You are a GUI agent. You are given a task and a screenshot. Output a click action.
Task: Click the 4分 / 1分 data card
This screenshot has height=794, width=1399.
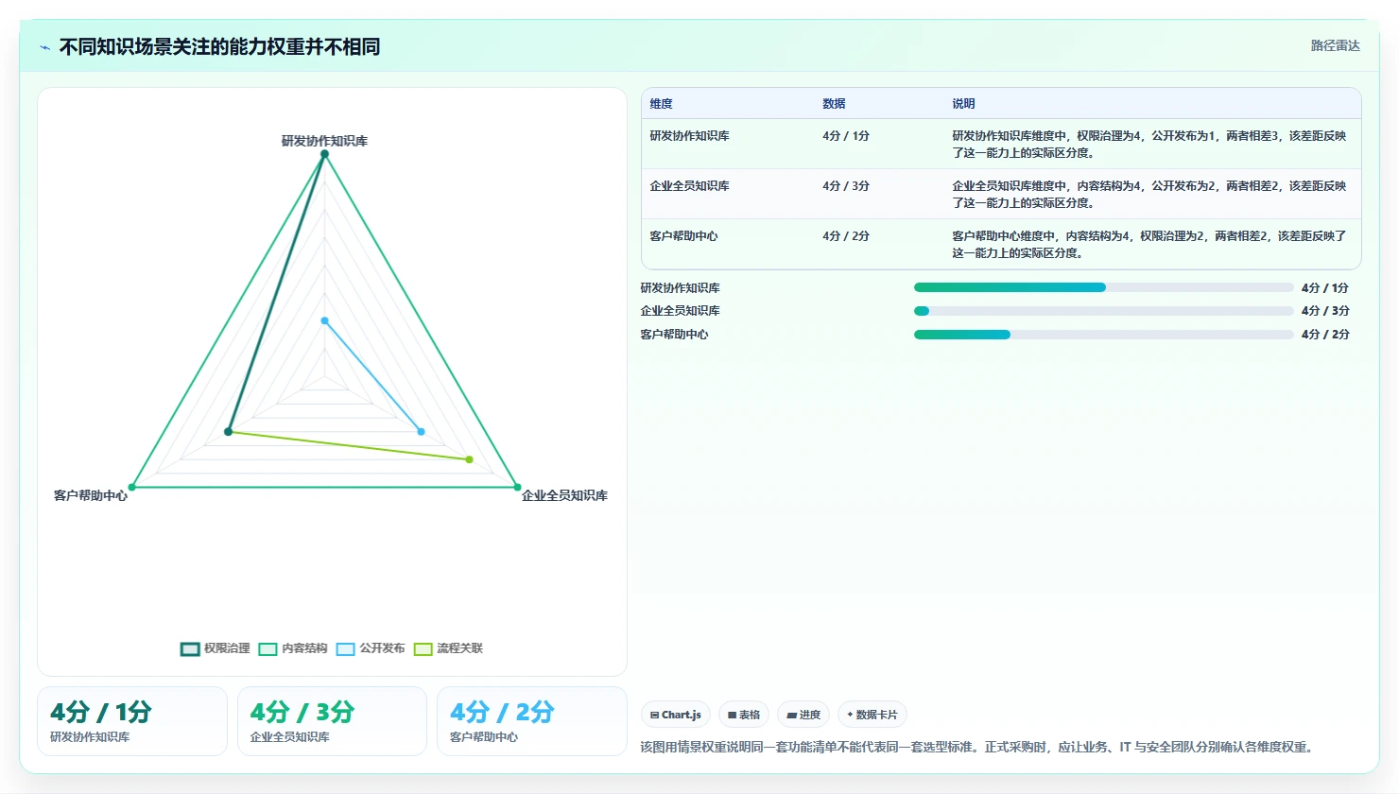[x=132, y=721]
